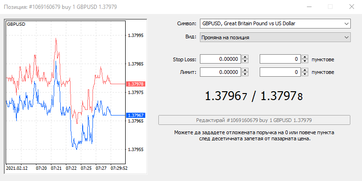This screenshot has height=181, width=362.
Task: Decrease the Stop Loss points value
Action: 305,61
